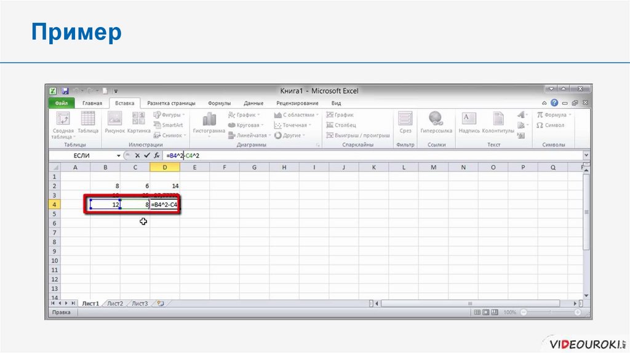The height and width of the screenshot is (353, 630).
Task: Insert a new worksheet tab
Action: click(161, 304)
